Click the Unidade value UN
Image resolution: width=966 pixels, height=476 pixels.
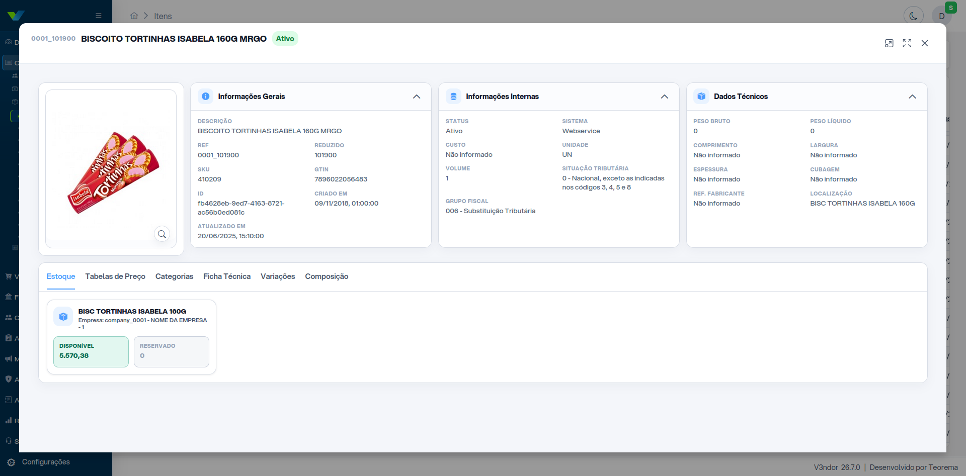click(x=567, y=154)
